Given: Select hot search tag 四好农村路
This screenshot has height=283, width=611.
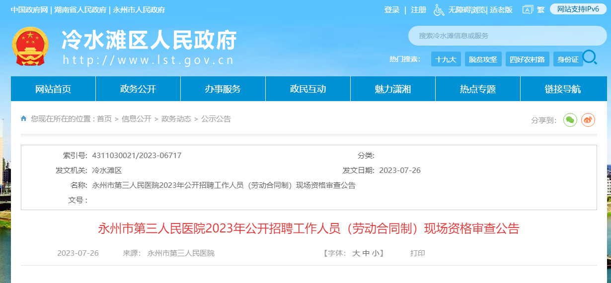Looking at the screenshot, I should click(528, 59).
